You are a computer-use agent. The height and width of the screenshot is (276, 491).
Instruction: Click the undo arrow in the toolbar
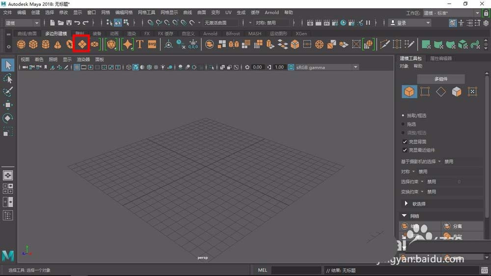pyautogui.click(x=77, y=23)
